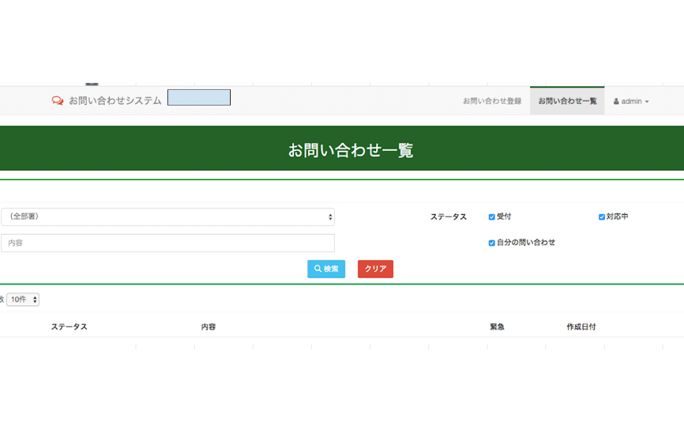Click the お問い合わせ一覧 green banner heading
Viewport: 684px width, 432px height.
[x=350, y=150]
